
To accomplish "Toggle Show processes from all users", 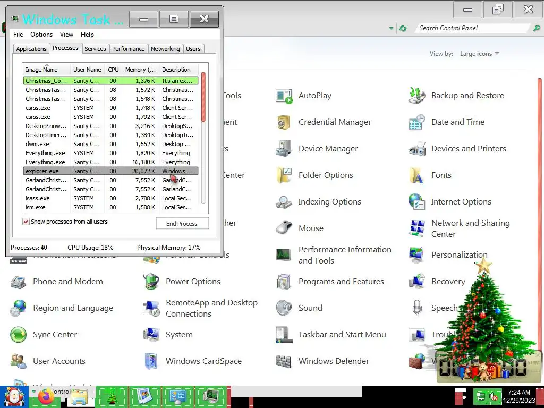I will pos(26,222).
